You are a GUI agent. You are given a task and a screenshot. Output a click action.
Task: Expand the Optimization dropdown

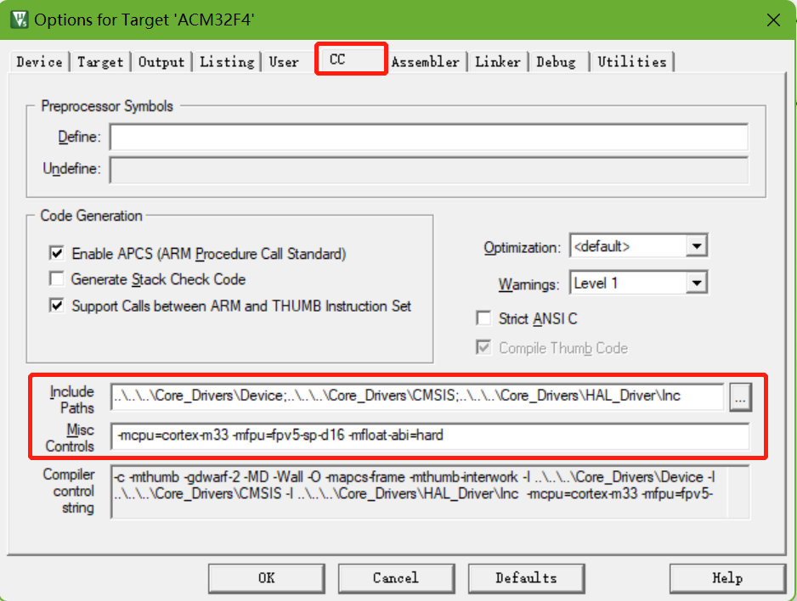tap(696, 247)
